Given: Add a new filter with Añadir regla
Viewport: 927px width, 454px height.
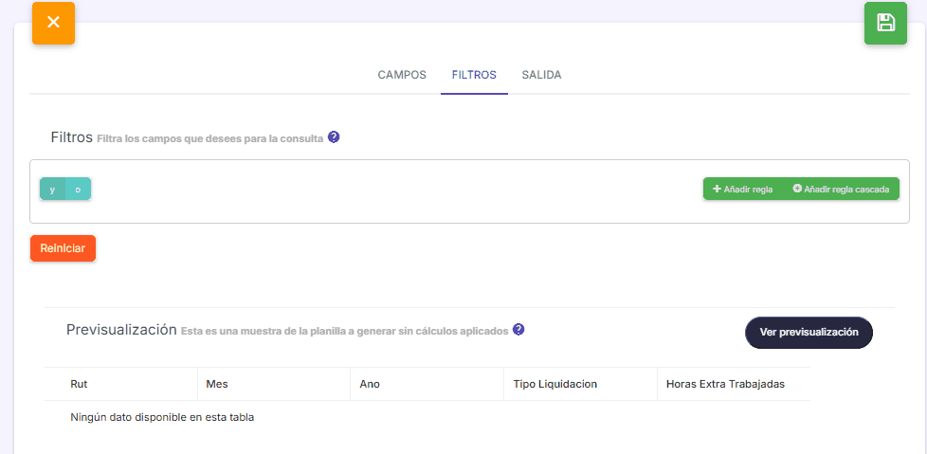Looking at the screenshot, I should [x=742, y=190].
